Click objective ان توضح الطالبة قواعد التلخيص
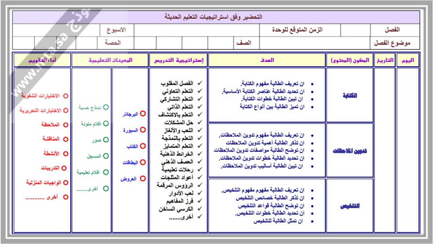 [x=272, y=206]
